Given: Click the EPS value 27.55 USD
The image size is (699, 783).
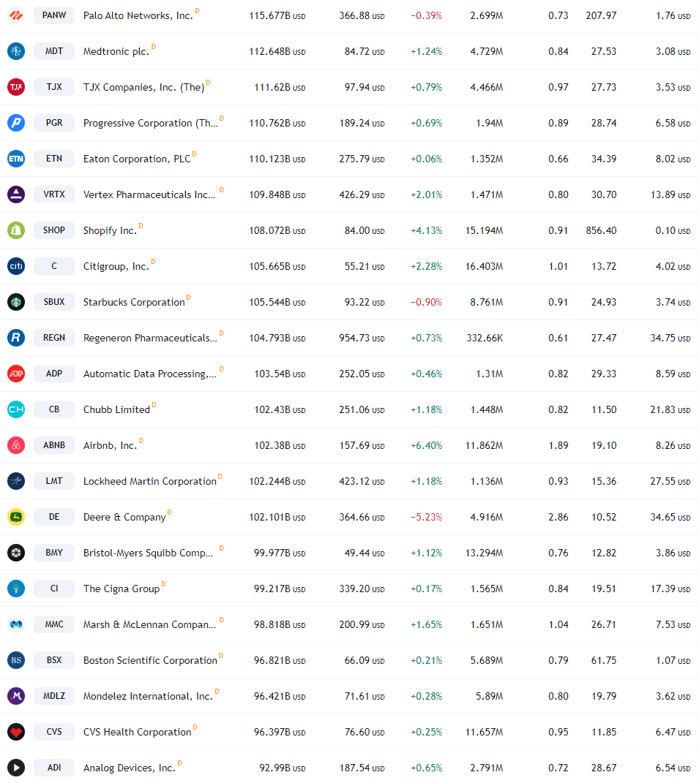Looking at the screenshot, I should (x=670, y=481).
